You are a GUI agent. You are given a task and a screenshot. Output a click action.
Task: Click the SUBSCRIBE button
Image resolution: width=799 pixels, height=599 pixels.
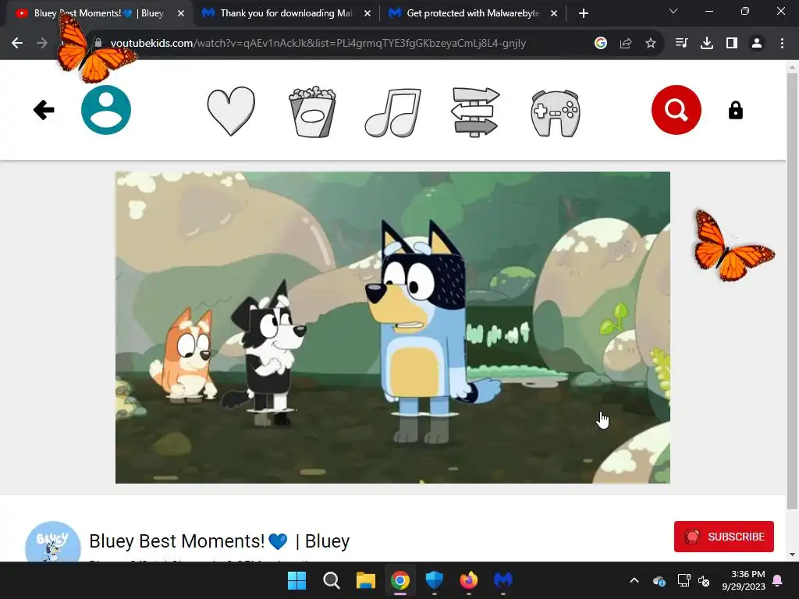pyautogui.click(x=723, y=537)
